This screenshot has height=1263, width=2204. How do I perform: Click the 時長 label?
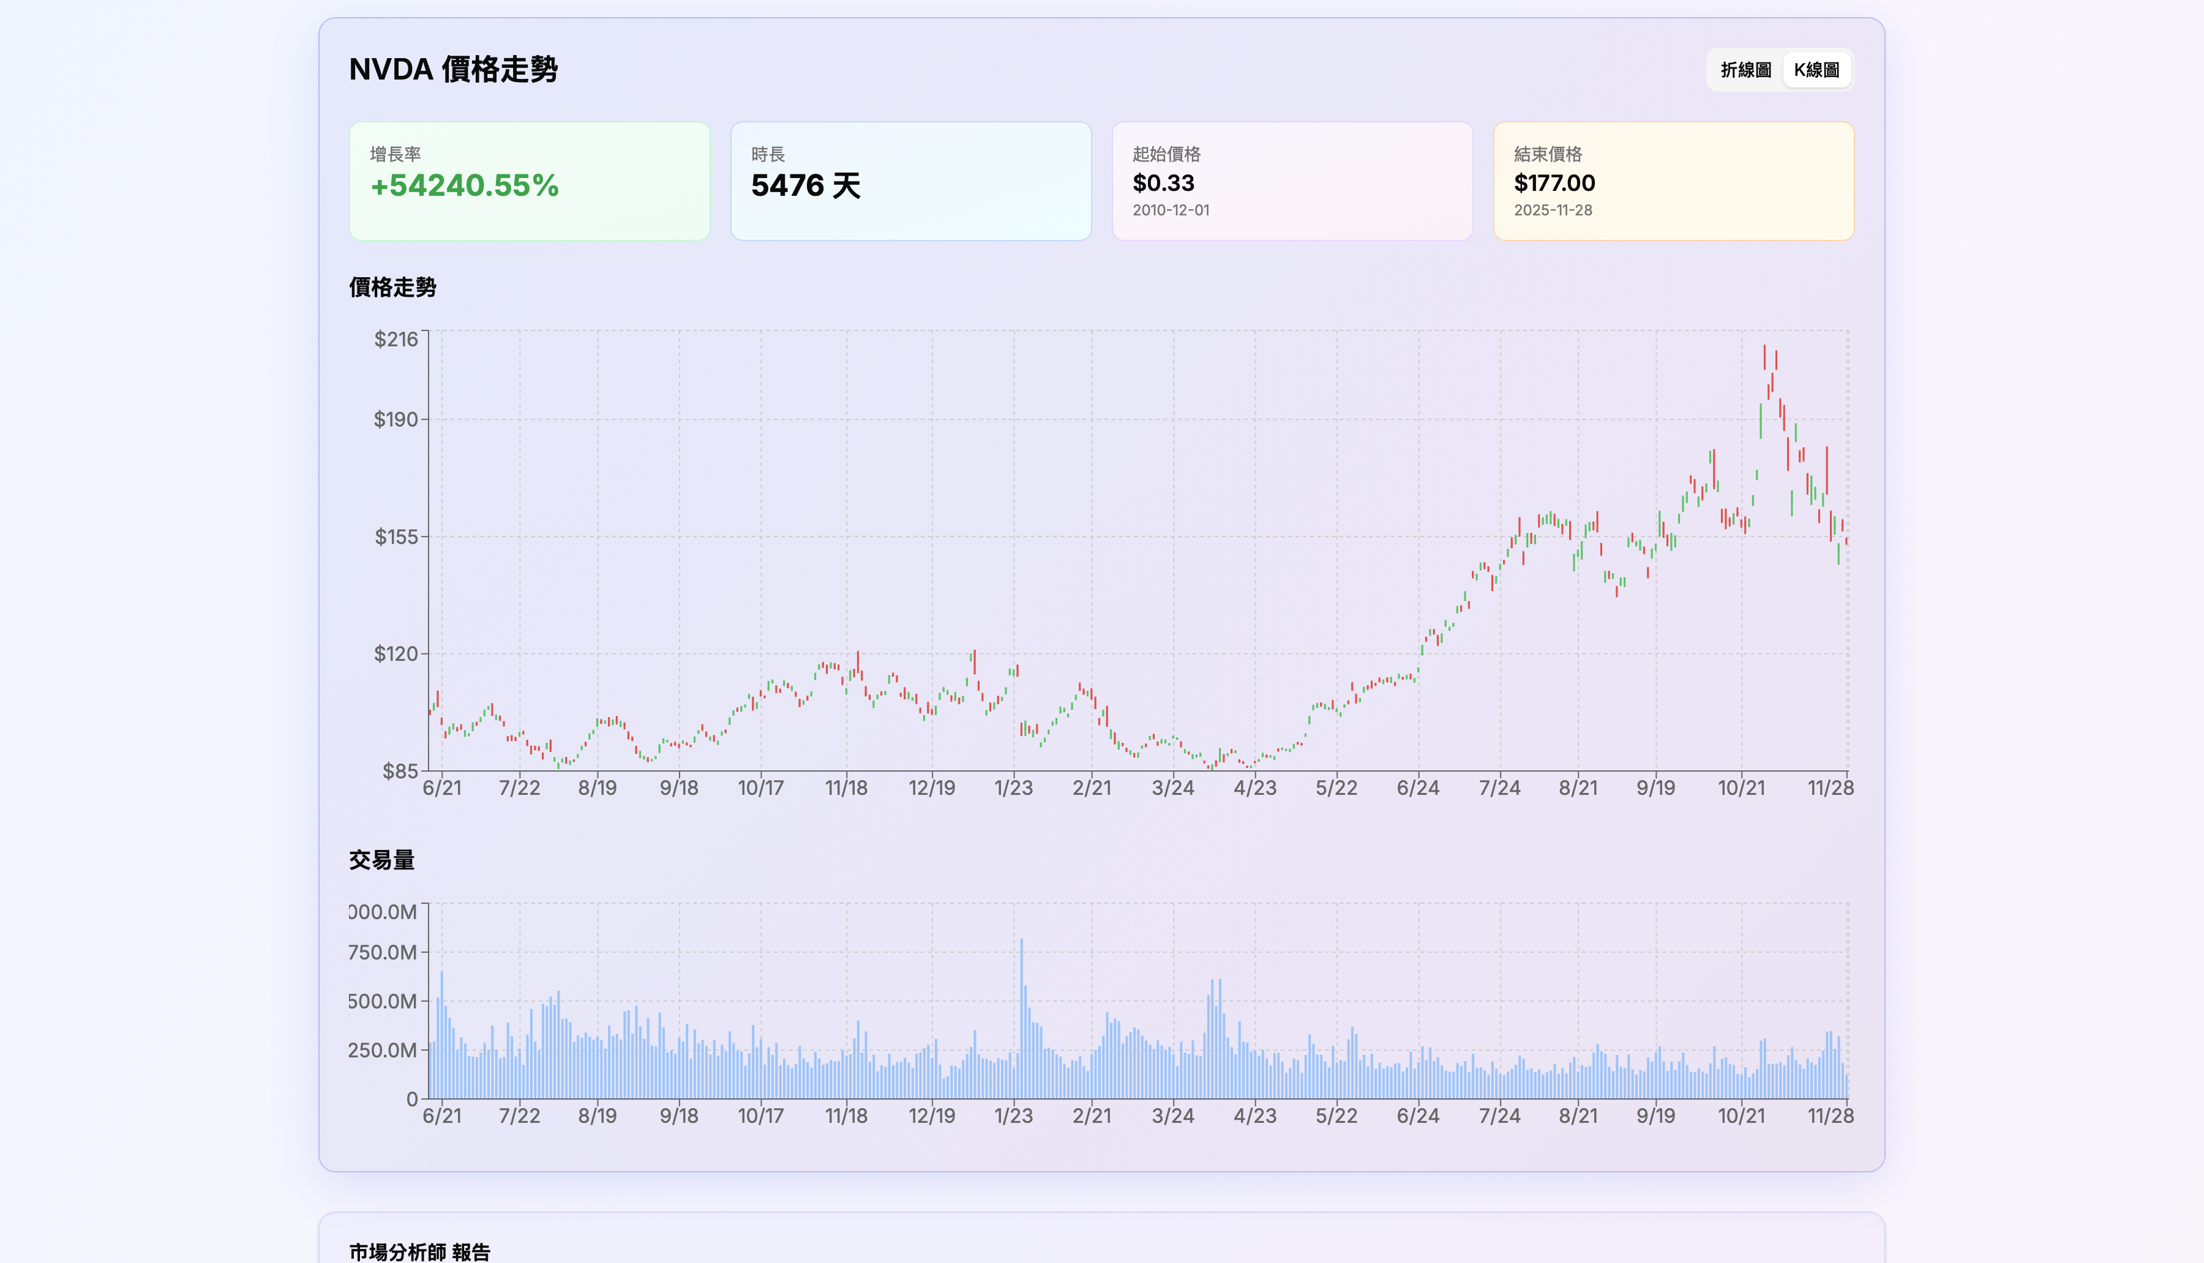pos(768,154)
